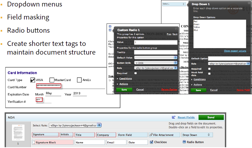This screenshot has height=148, width=252.
Task: Pick the Email field
Action: click(x=116, y=142)
